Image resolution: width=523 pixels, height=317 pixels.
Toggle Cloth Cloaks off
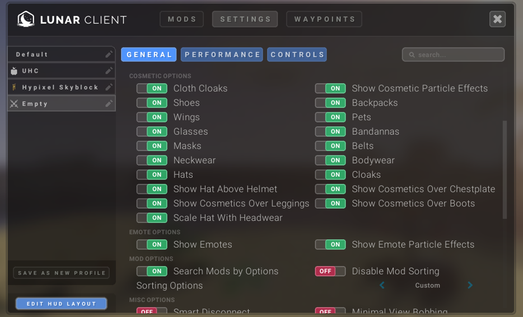pyautogui.click(x=152, y=88)
